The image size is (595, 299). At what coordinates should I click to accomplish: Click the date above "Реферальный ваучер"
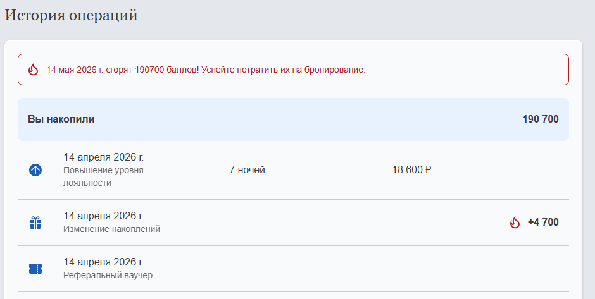pos(104,262)
